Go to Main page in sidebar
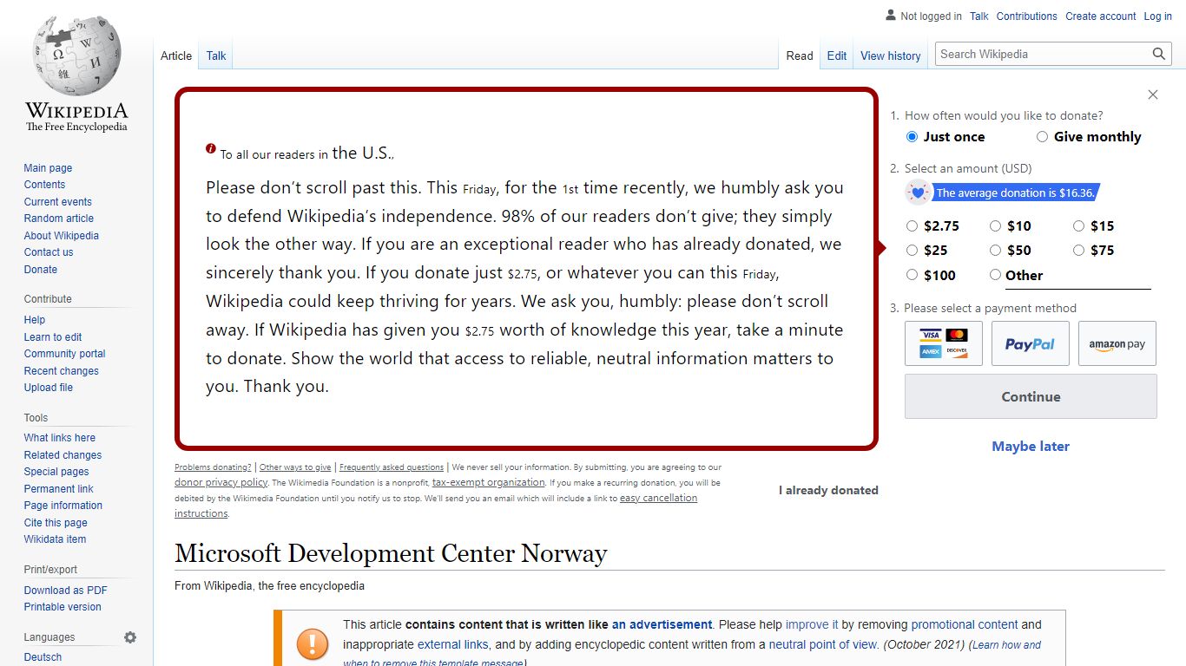 coord(48,168)
